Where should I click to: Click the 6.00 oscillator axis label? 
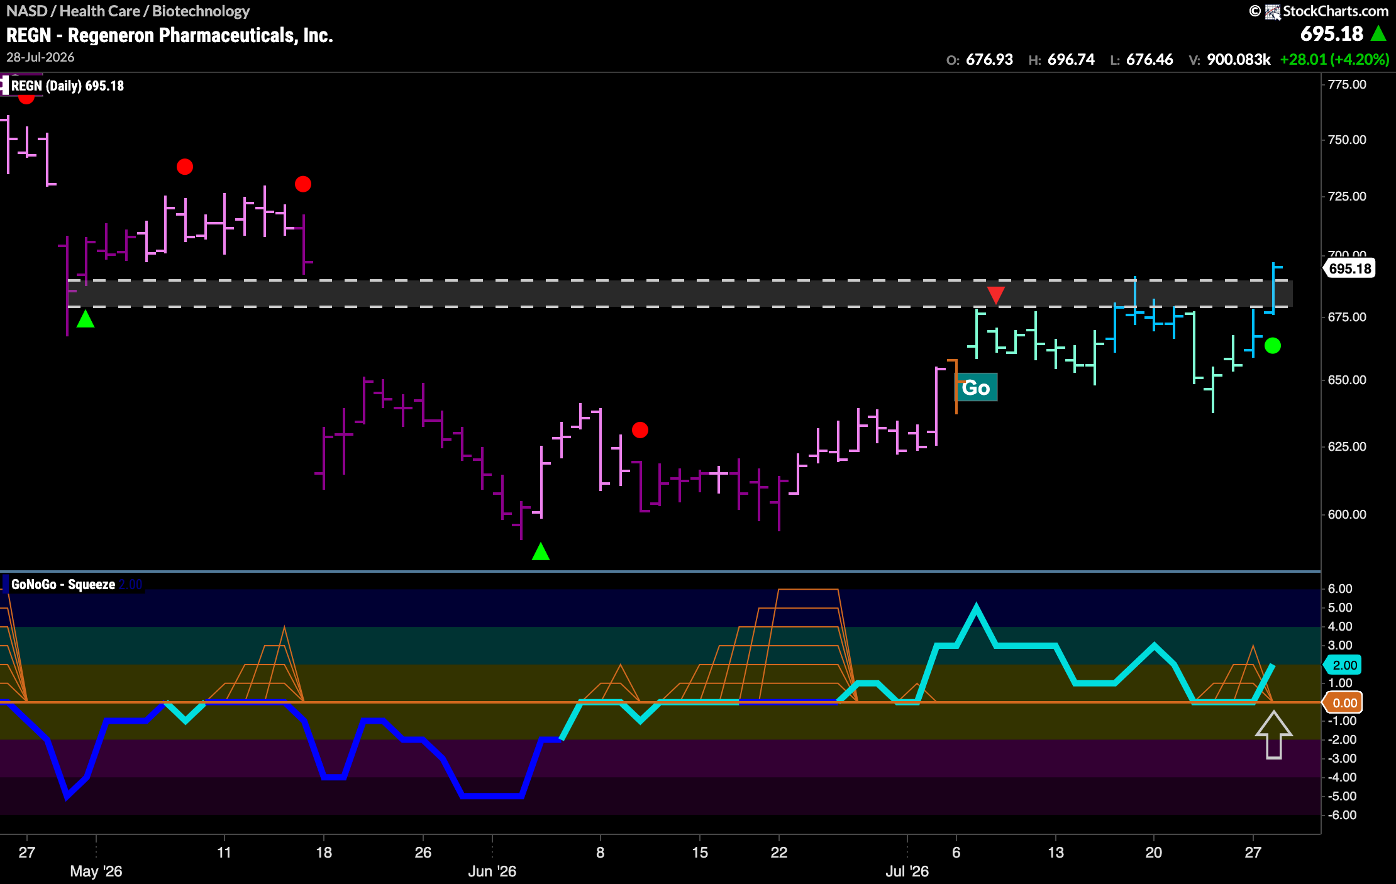[x=1339, y=588]
